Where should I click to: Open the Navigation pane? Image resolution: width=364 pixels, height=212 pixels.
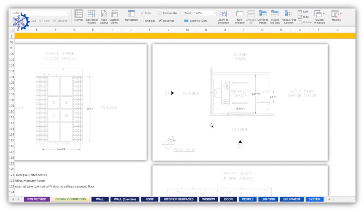click(x=131, y=14)
